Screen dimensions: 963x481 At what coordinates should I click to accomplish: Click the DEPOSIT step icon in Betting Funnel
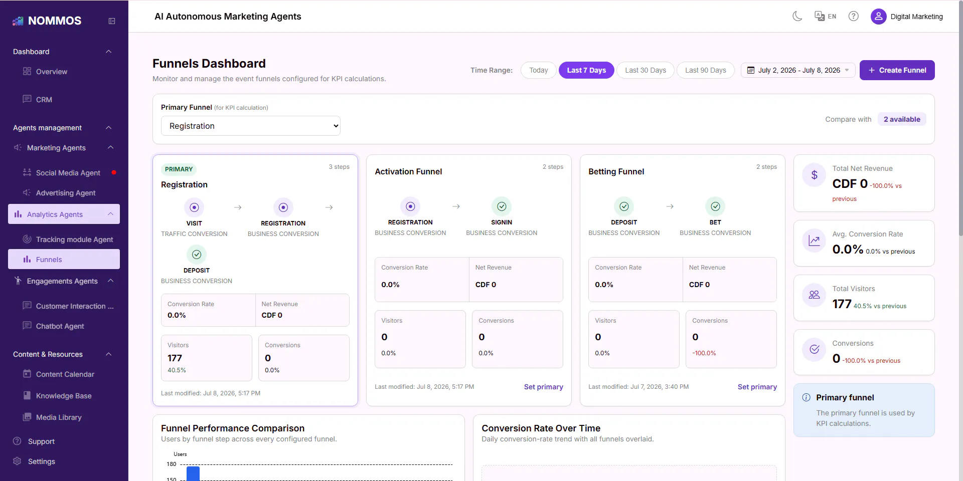624,206
